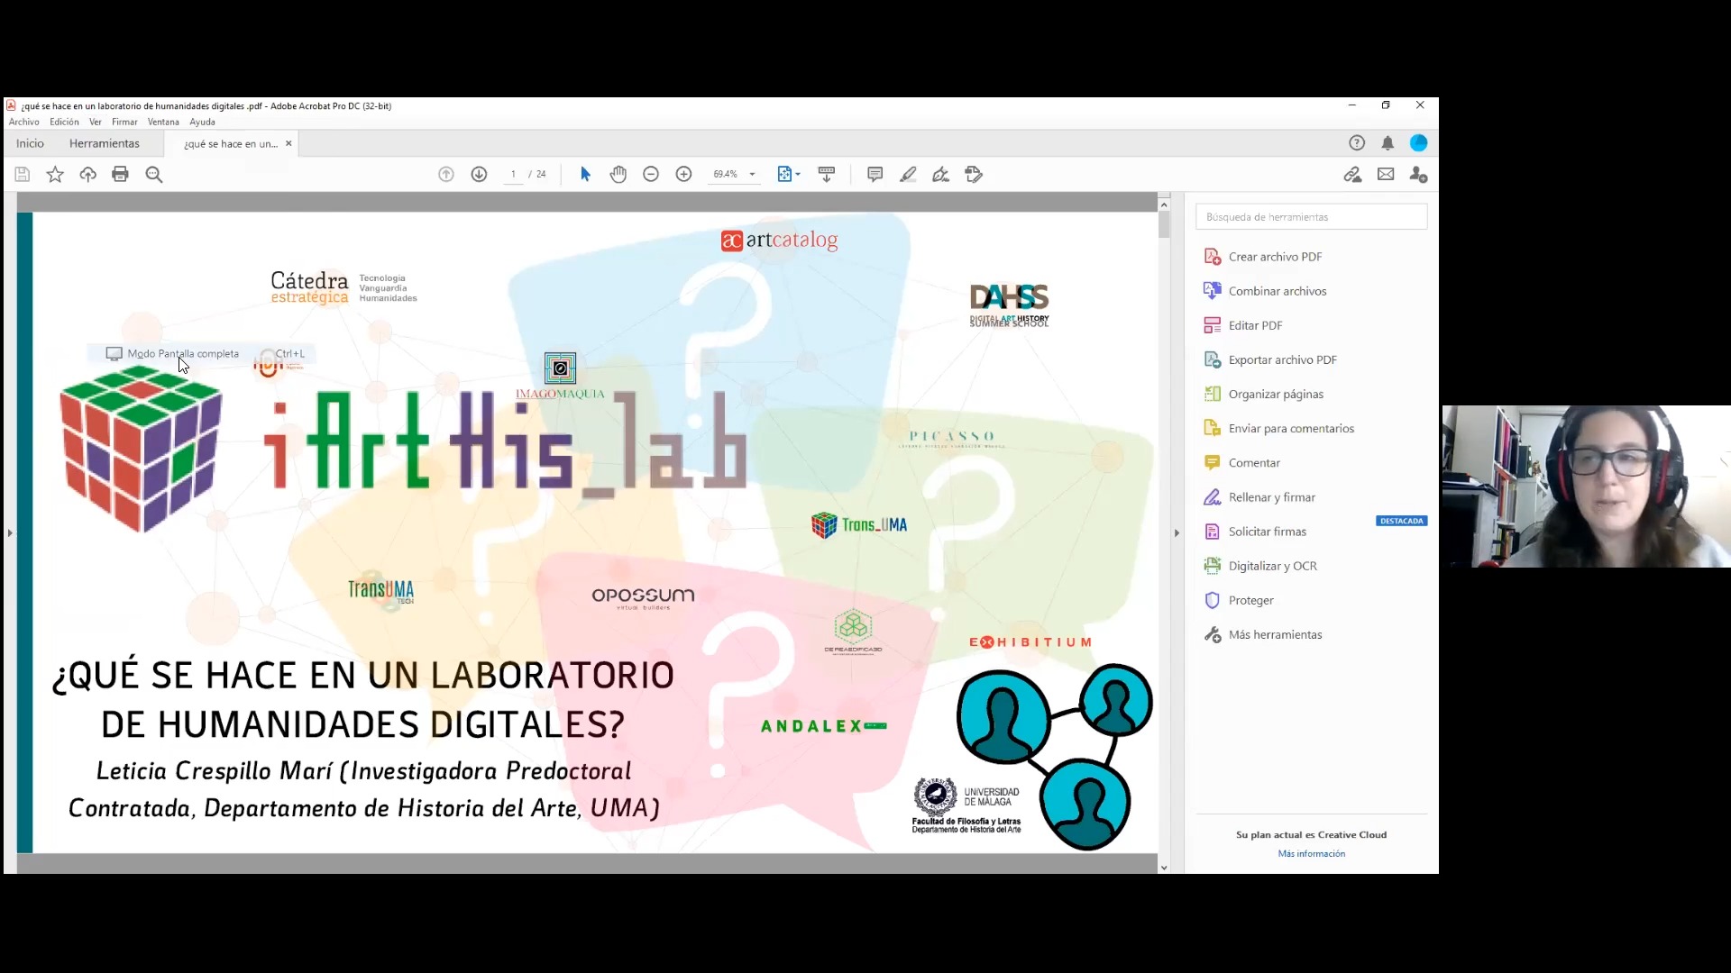Image resolution: width=1731 pixels, height=973 pixels.
Task: Star the document with bookmark icon
Action: pyautogui.click(x=55, y=175)
